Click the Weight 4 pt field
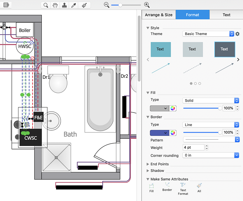The height and width of the screenshot is (201, 243). [x=193, y=148]
